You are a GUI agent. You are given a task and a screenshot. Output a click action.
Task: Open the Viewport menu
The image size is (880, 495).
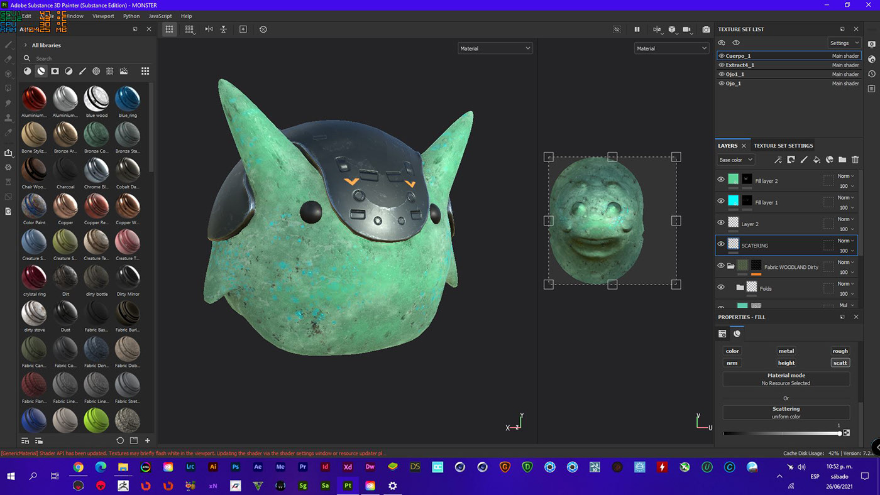coord(103,16)
